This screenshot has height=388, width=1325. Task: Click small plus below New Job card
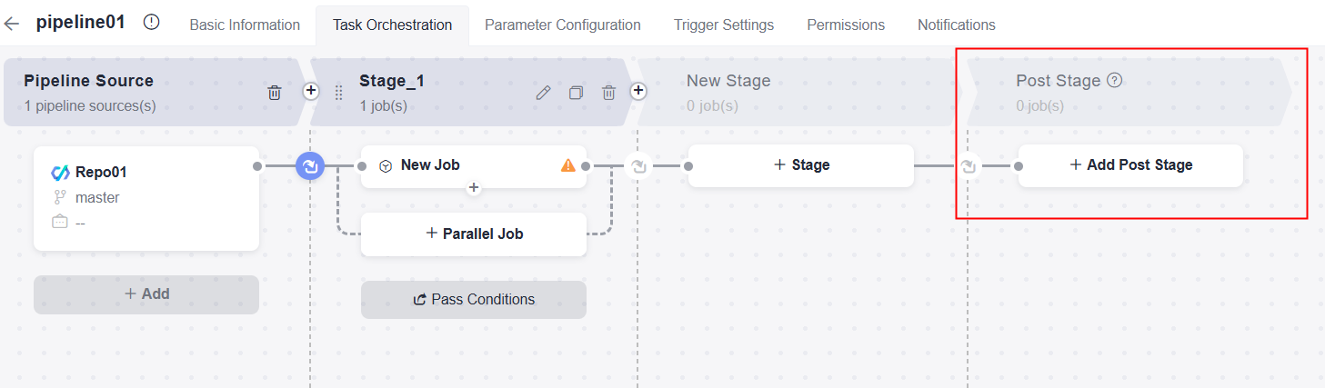tap(473, 188)
